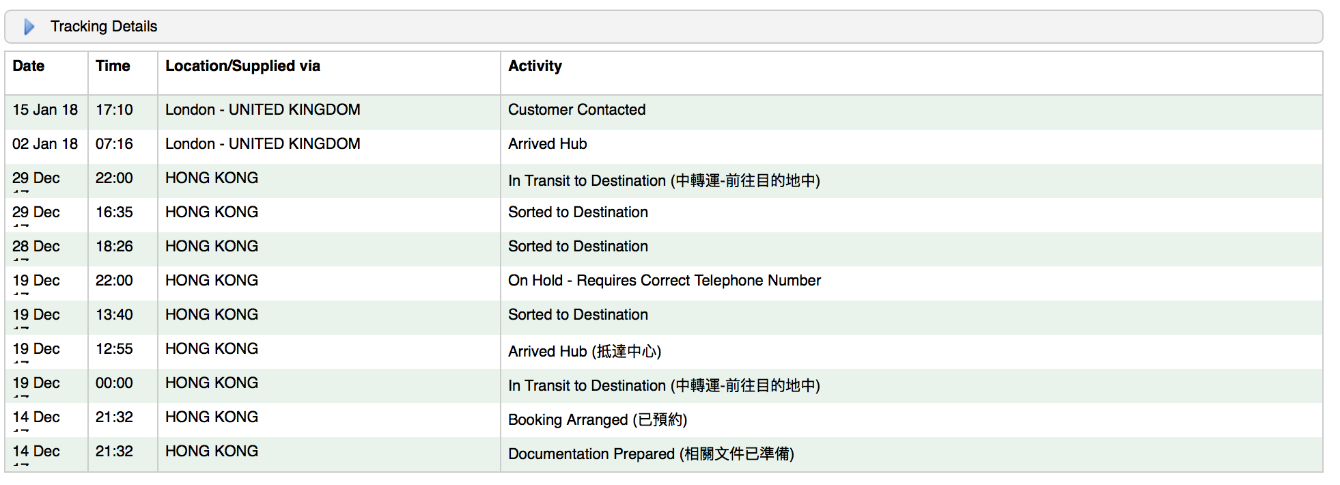Image resolution: width=1340 pixels, height=485 pixels.
Task: Click the 02 Jan 18 date cell
Action: (45, 144)
